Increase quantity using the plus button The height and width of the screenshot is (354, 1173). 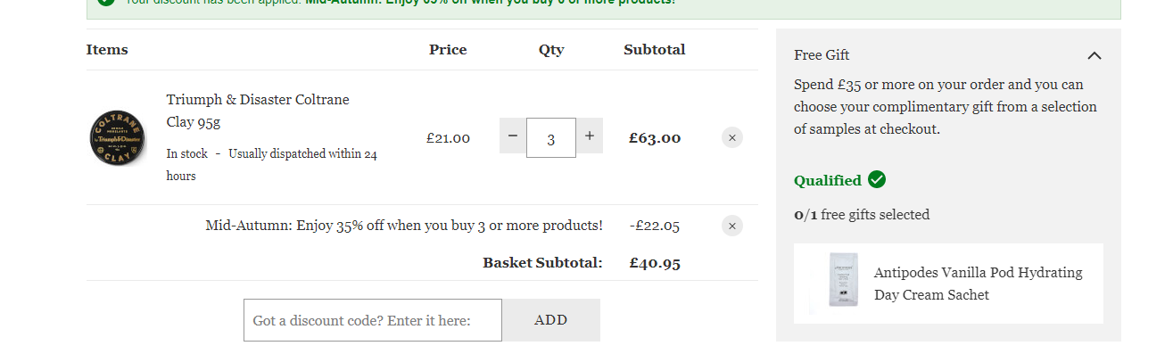click(590, 136)
